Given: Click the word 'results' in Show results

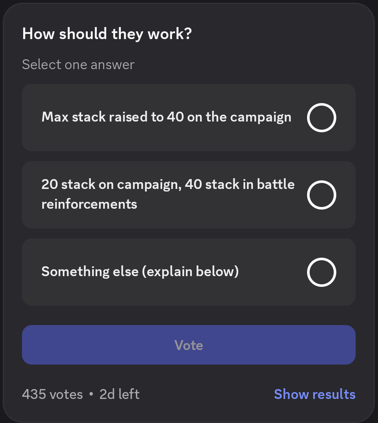Looking at the screenshot, I should [x=334, y=394].
